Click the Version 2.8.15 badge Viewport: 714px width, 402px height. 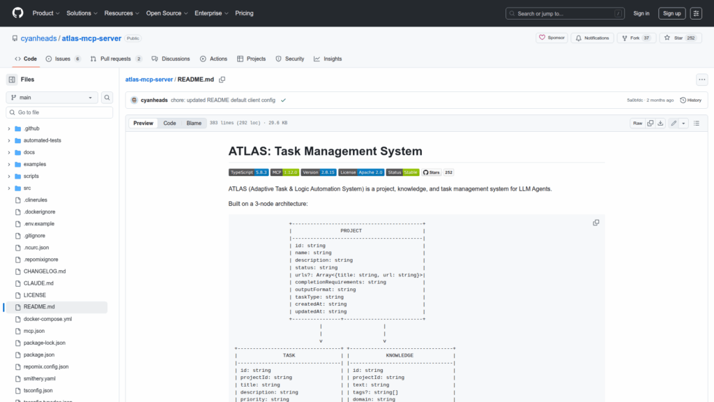(x=319, y=172)
